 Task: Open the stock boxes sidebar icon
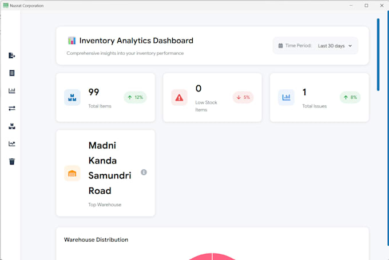pos(11,126)
